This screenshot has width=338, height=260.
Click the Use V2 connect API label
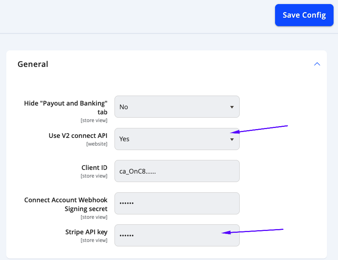78,136
